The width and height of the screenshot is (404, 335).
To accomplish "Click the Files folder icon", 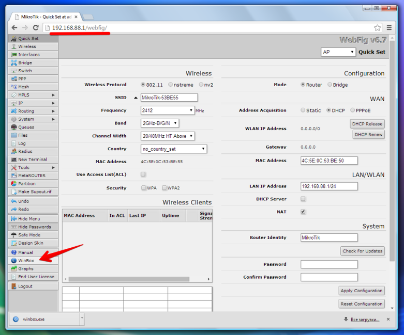I will 14,135.
